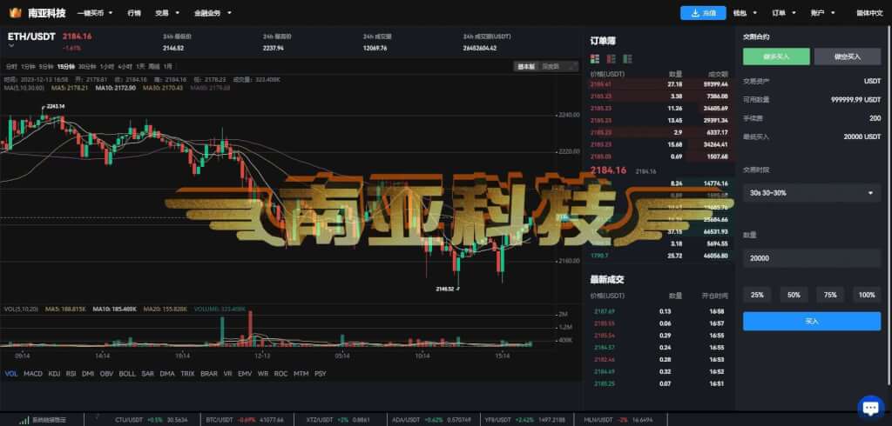This screenshot has width=892, height=426.
Task: Switch chart to the basic version mode
Action: click(525, 66)
